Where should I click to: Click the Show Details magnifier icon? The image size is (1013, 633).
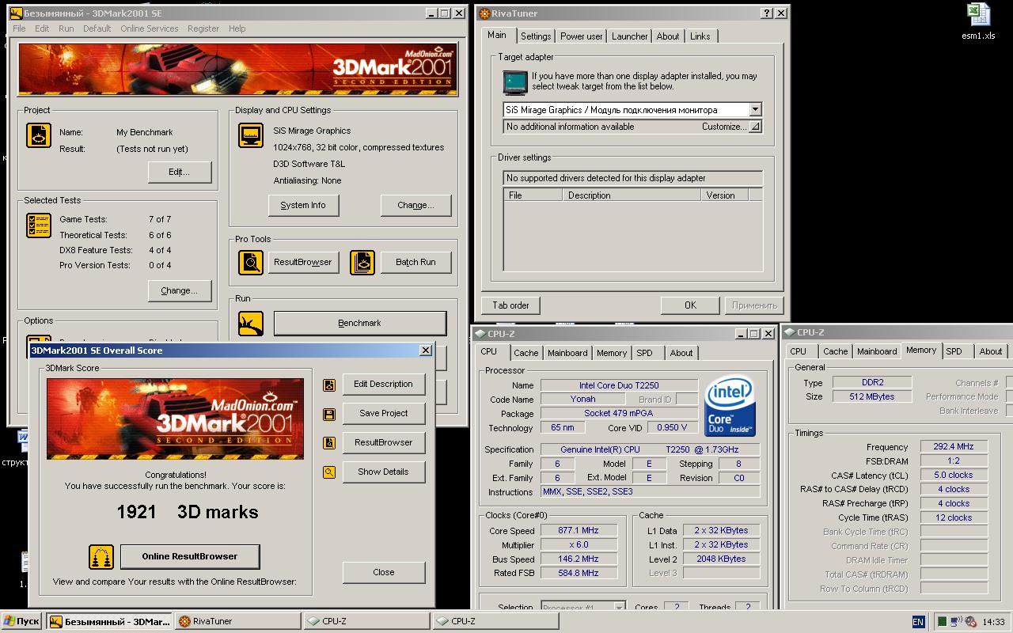(x=329, y=472)
